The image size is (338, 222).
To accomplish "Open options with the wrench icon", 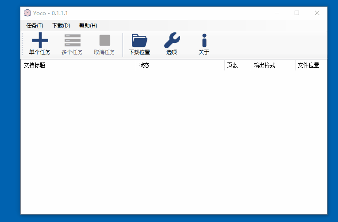I will 172,40.
